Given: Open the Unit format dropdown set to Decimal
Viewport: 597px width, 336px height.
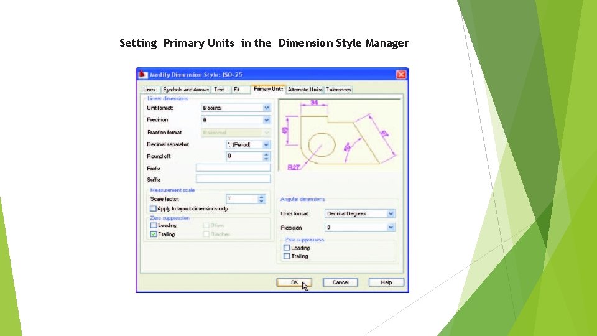Looking at the screenshot, I should click(x=236, y=108).
